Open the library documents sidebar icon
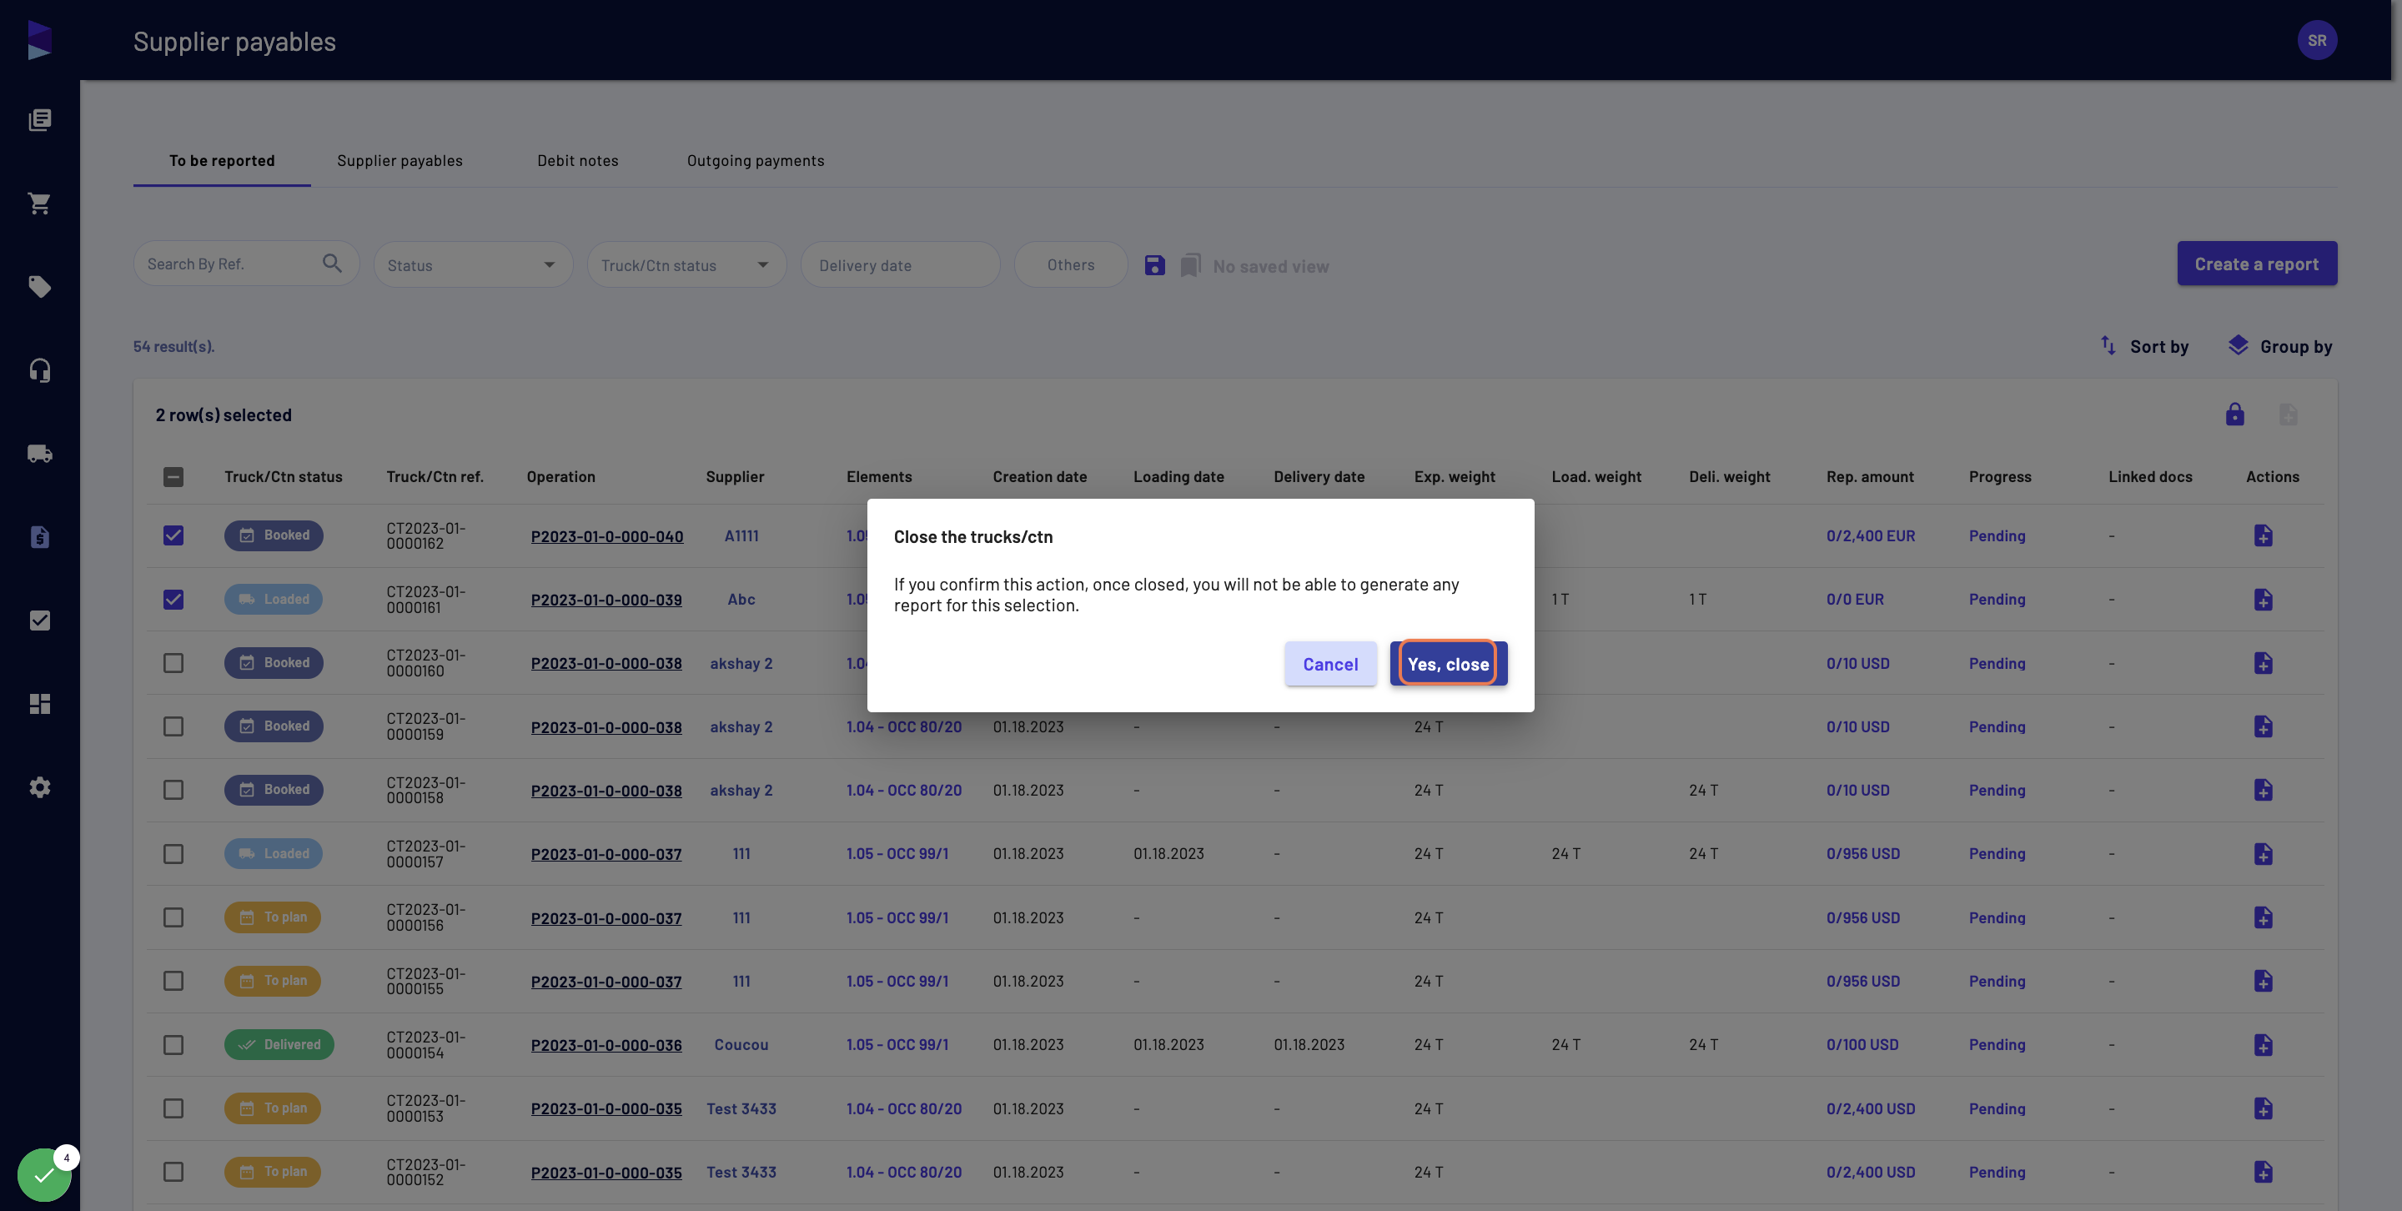This screenshot has height=1211, width=2402. tap(39, 119)
